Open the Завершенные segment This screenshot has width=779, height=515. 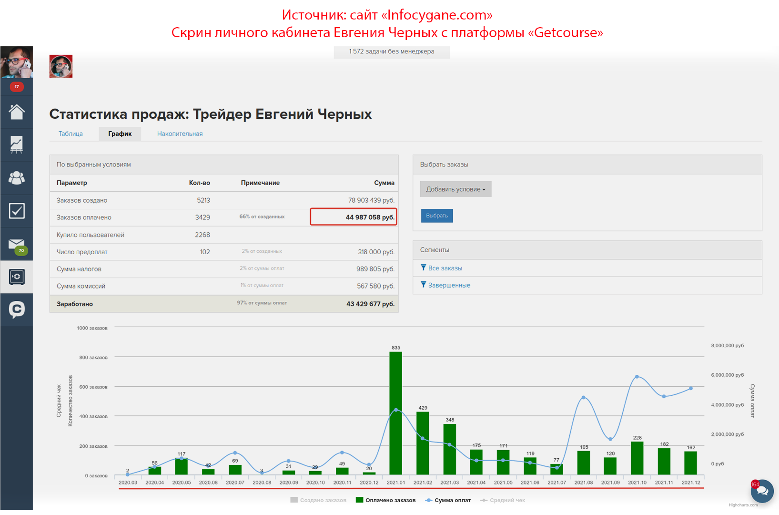coord(449,285)
